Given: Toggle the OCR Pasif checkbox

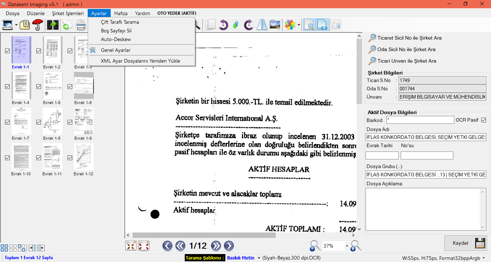Looking at the screenshot, I should coord(483,120).
